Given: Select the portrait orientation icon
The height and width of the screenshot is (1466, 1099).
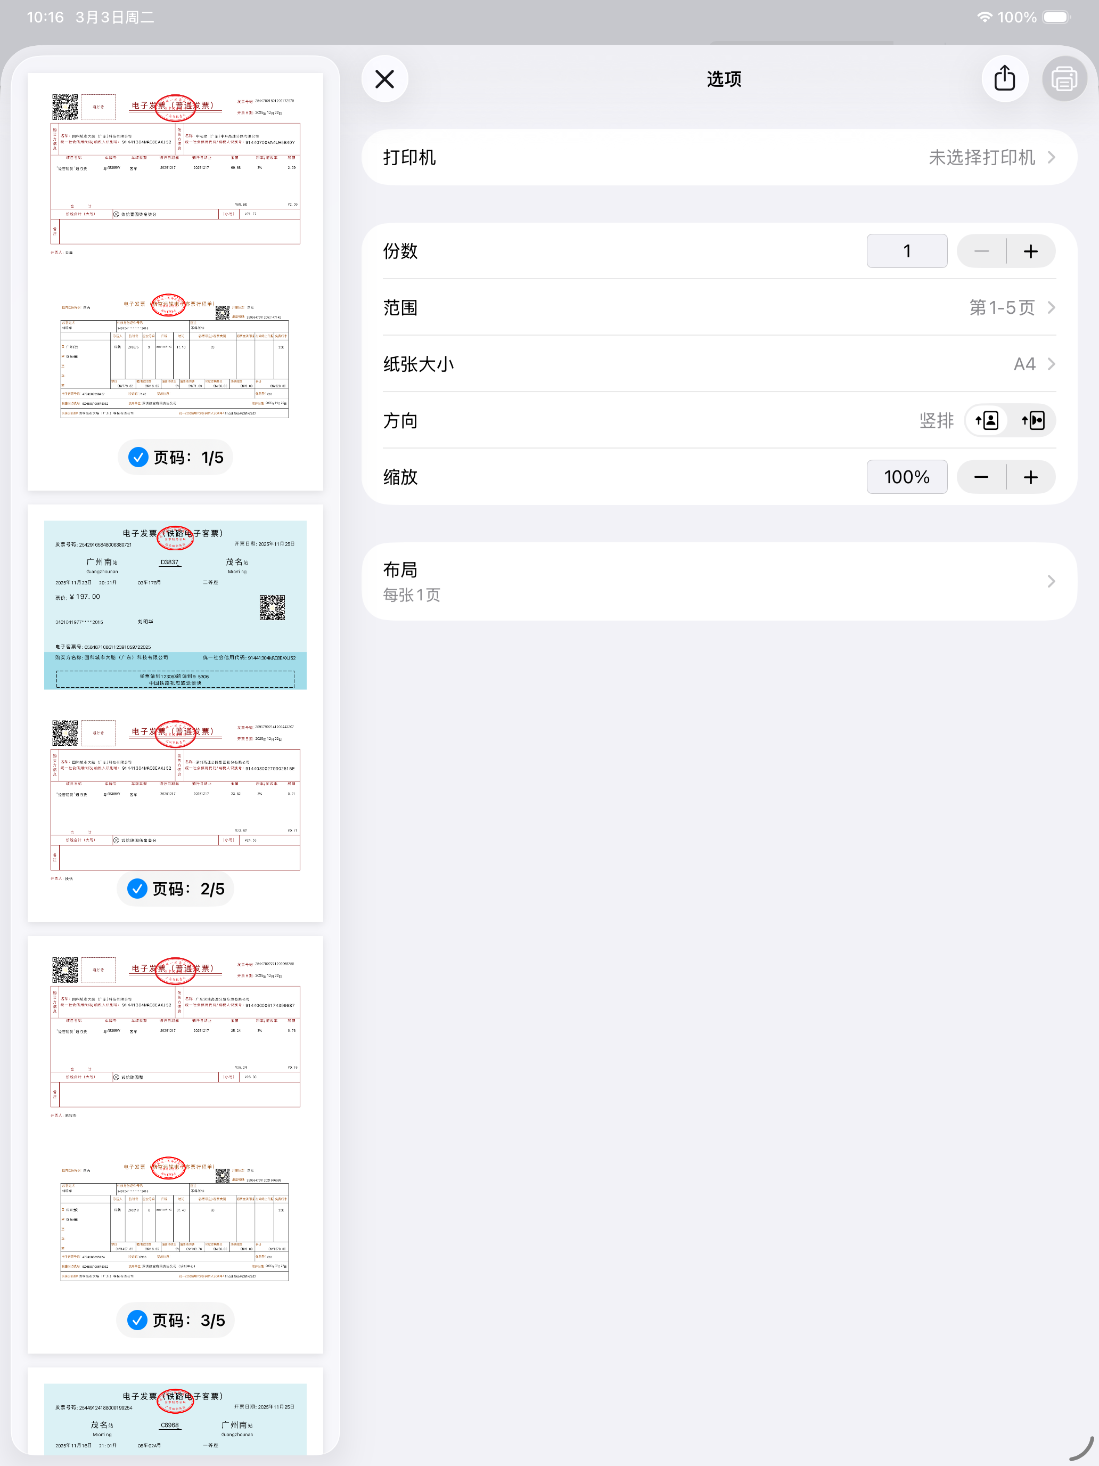Looking at the screenshot, I should coord(986,420).
